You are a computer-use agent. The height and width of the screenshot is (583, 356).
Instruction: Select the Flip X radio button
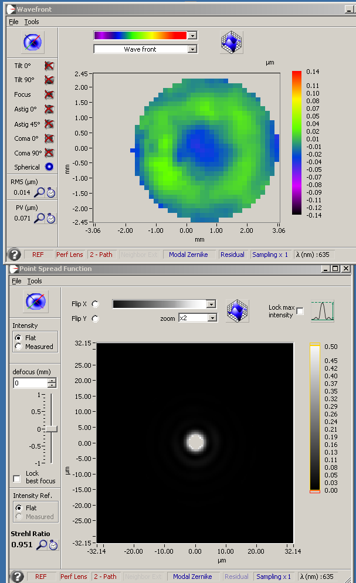pyautogui.click(x=96, y=304)
